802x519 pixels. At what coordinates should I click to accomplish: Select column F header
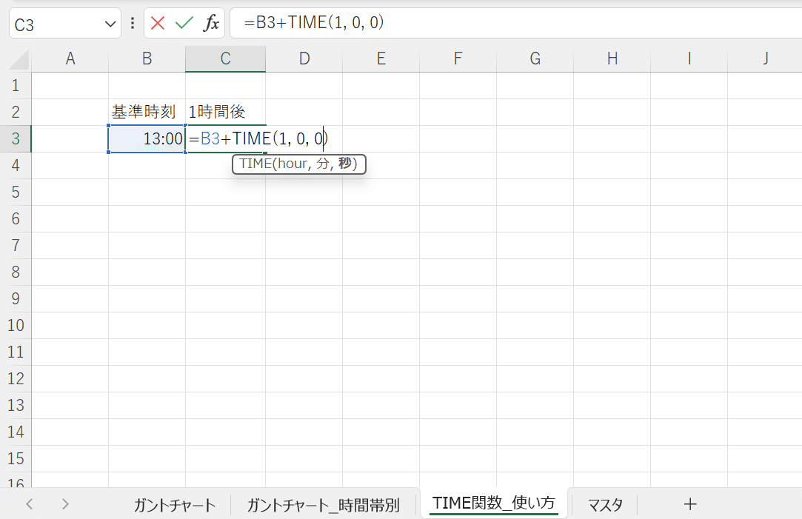tap(458, 58)
